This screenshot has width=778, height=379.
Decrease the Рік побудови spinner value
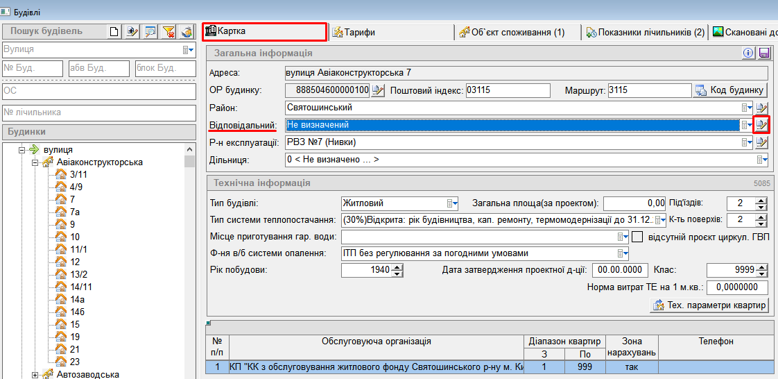[397, 273]
